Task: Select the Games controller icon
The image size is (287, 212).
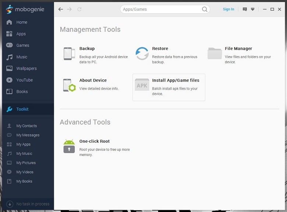Action: coord(9,45)
